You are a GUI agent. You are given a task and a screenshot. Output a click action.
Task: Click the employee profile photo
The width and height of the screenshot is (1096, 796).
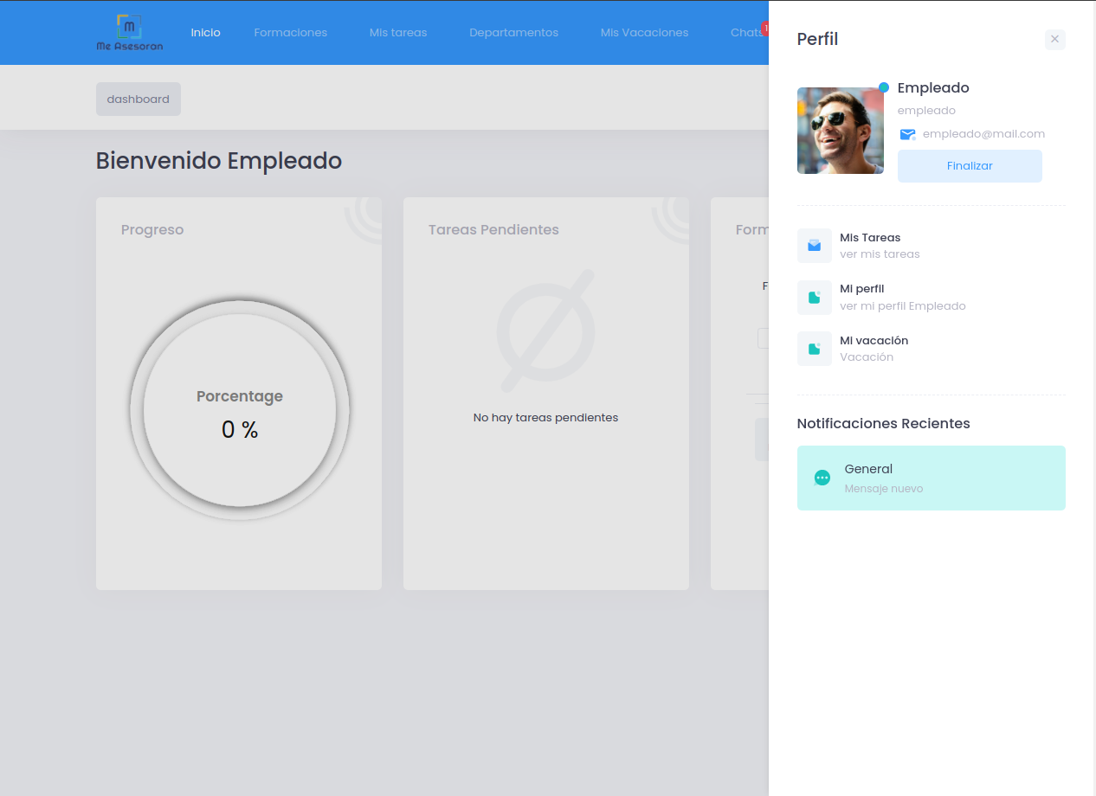[x=840, y=131]
